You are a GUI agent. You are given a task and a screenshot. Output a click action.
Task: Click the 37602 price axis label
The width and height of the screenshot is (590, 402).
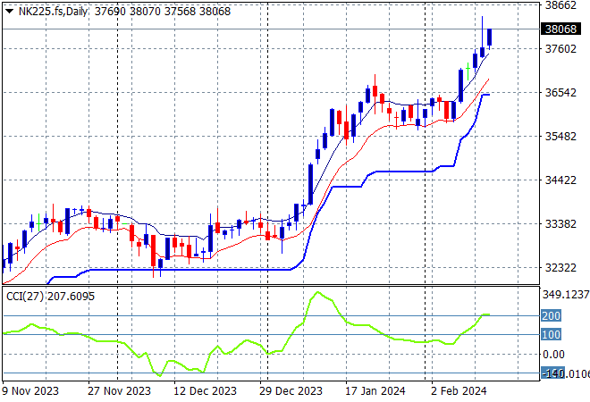(x=560, y=49)
